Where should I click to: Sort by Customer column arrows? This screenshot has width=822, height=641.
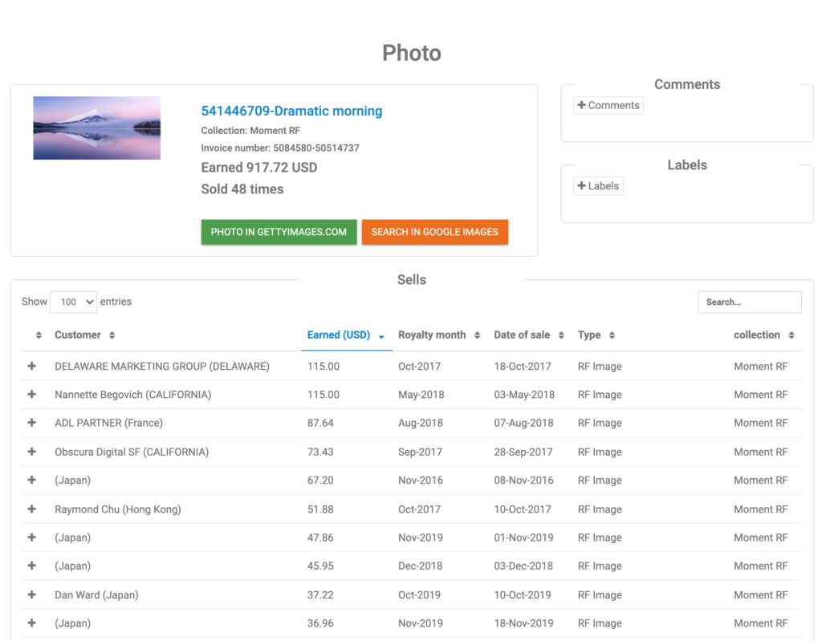(x=112, y=335)
